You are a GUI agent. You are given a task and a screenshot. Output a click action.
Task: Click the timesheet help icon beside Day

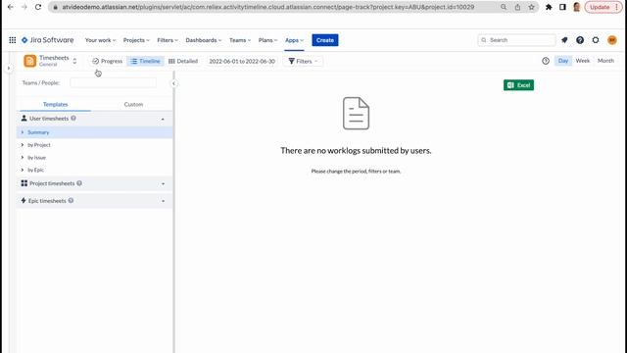[x=546, y=61]
